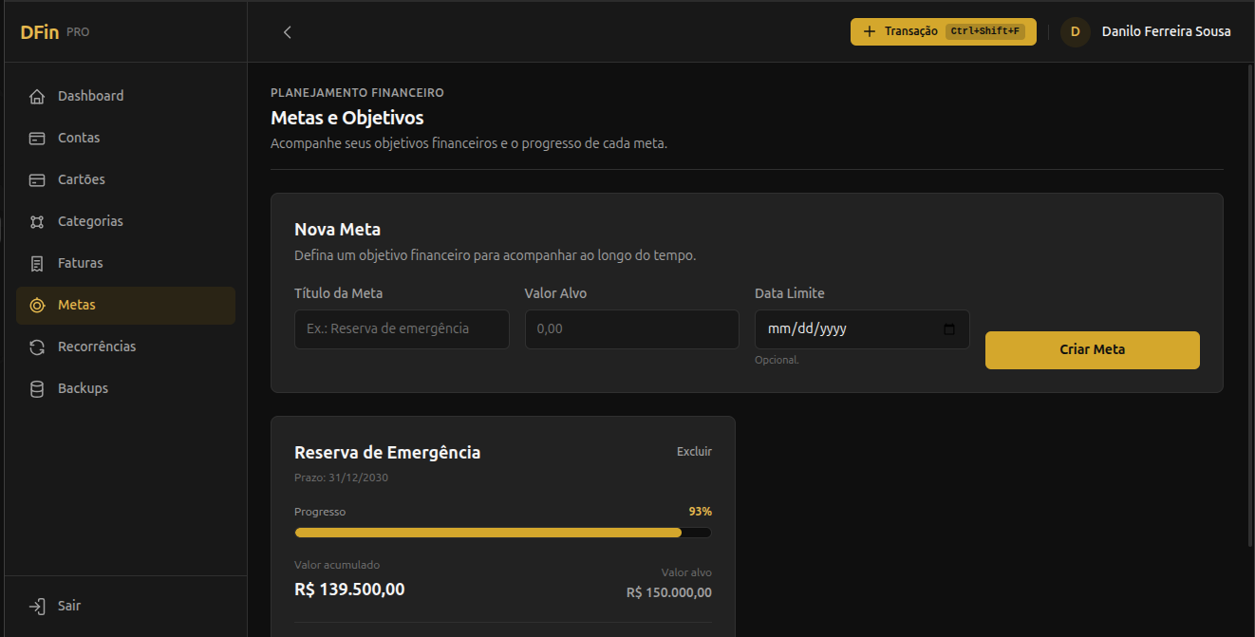Click the plus icon on Transação button

click(x=870, y=31)
